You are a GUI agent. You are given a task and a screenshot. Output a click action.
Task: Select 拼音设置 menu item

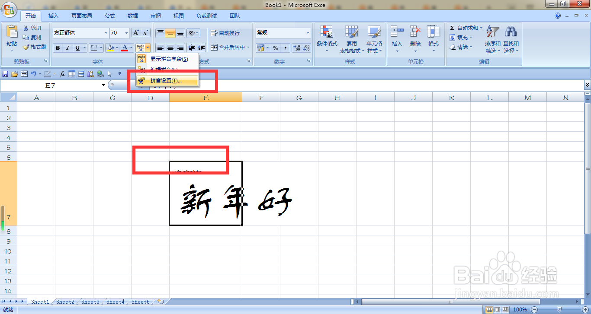point(167,81)
